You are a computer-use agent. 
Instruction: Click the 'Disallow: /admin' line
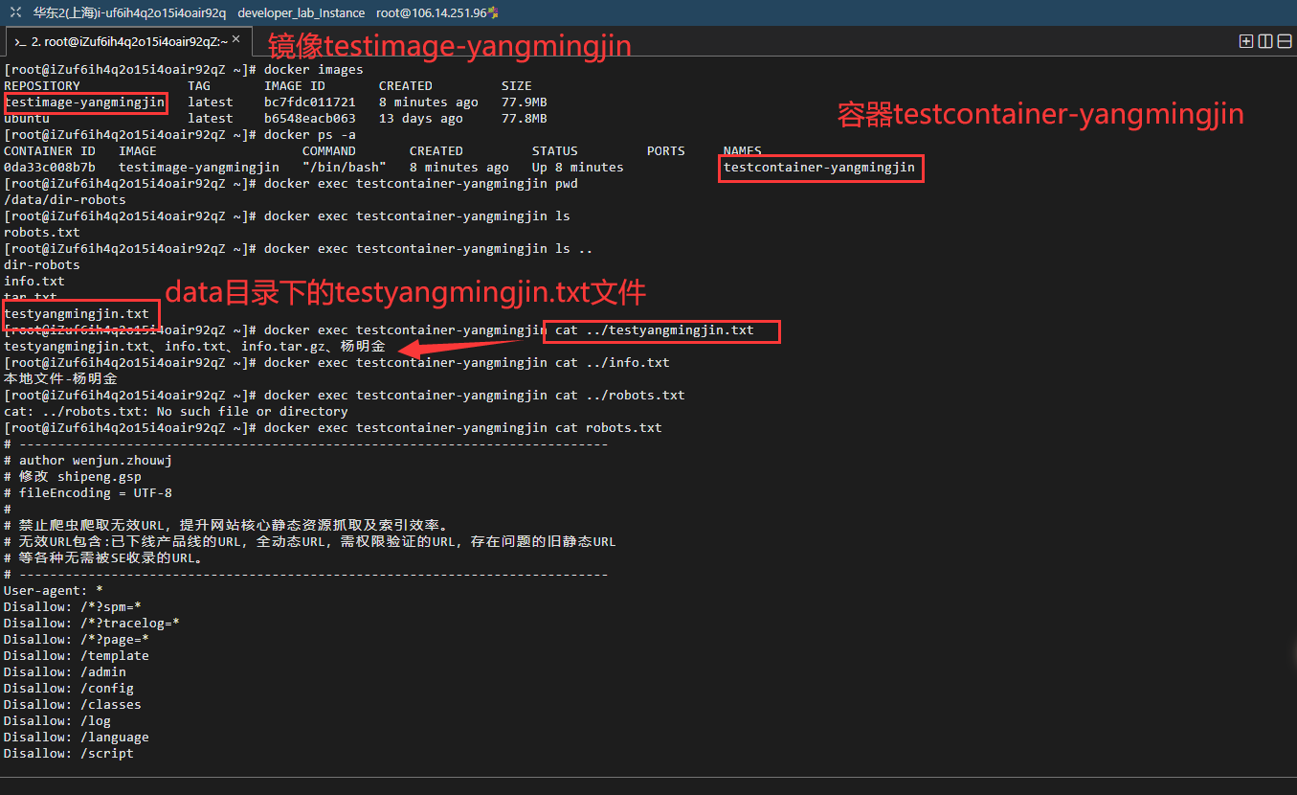coord(65,672)
